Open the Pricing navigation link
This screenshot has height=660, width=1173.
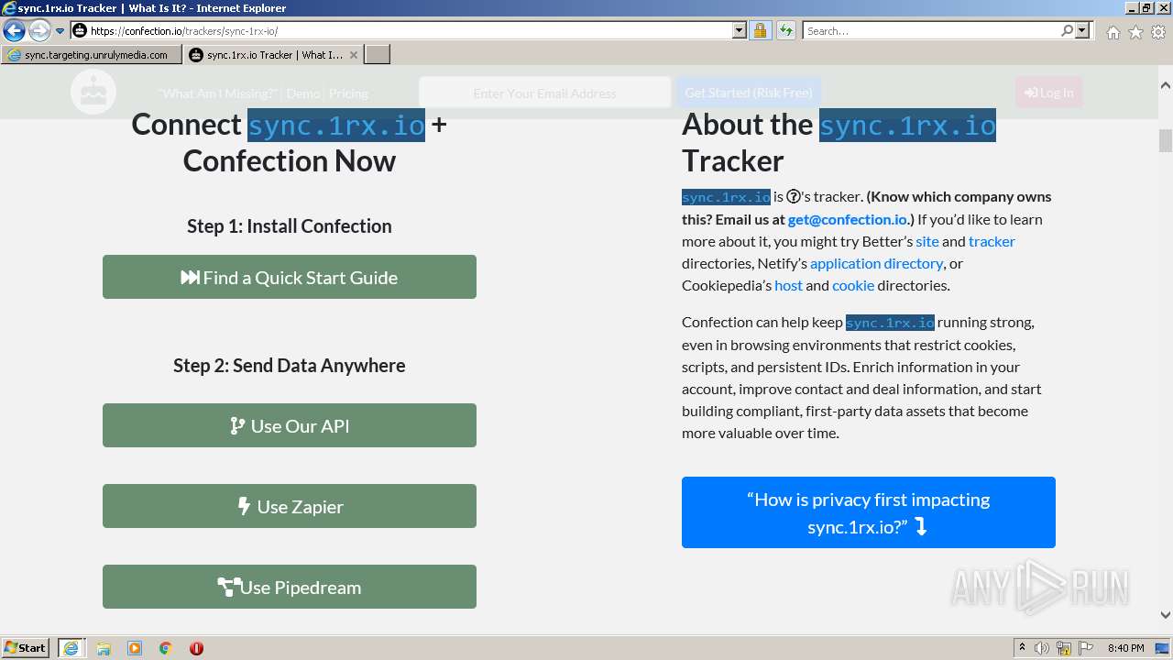[x=348, y=93]
